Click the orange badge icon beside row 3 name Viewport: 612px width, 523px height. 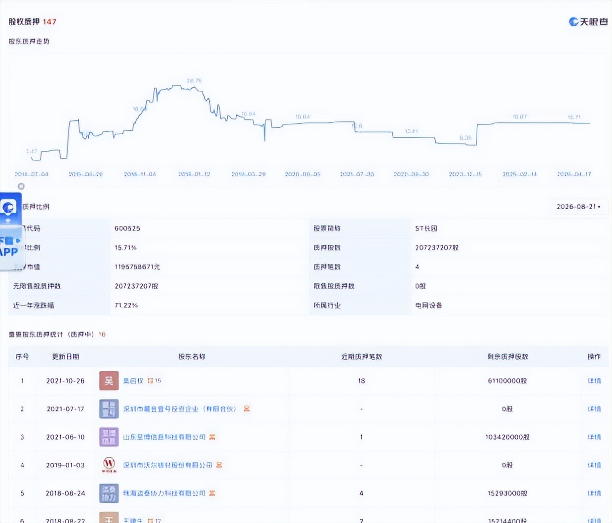point(212,437)
